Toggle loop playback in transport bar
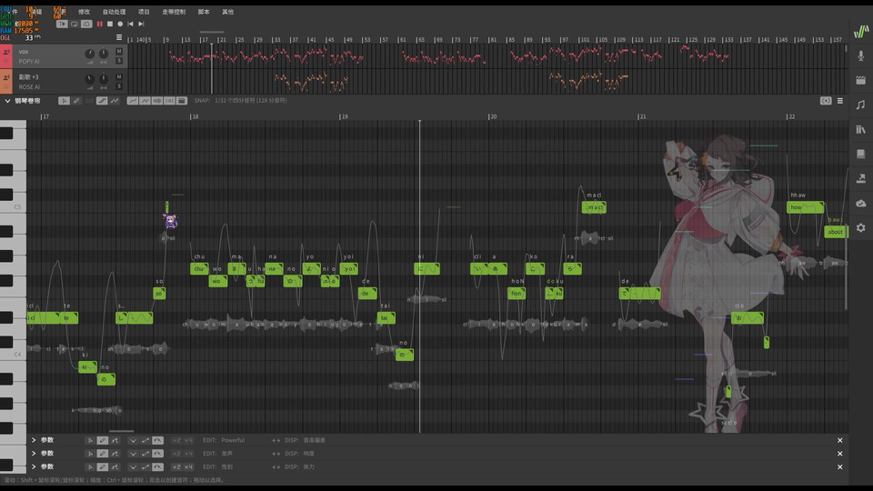This screenshot has height=491, width=873. (74, 24)
